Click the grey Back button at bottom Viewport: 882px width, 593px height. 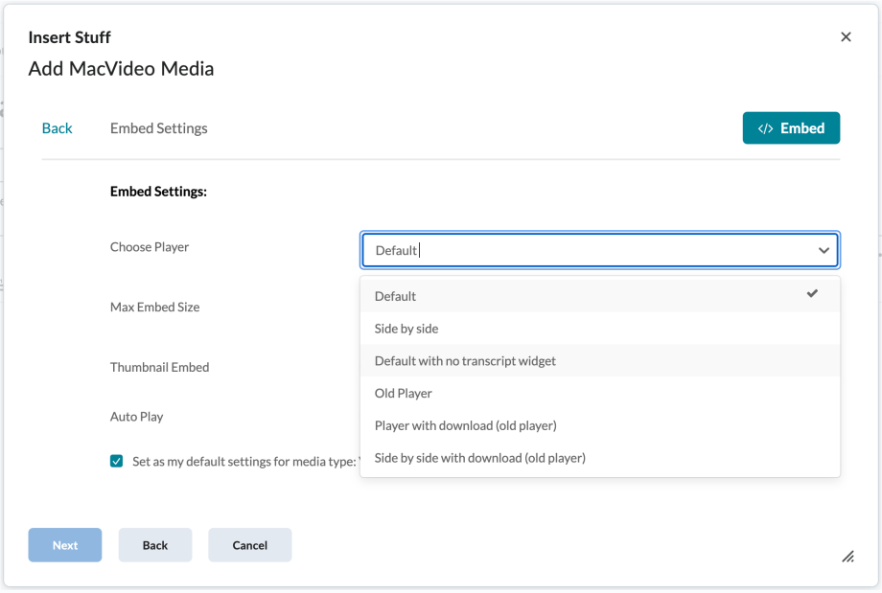(x=155, y=545)
